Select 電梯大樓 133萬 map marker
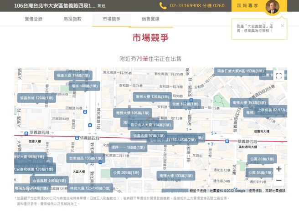This screenshot has width=299, height=217. (x=176, y=176)
